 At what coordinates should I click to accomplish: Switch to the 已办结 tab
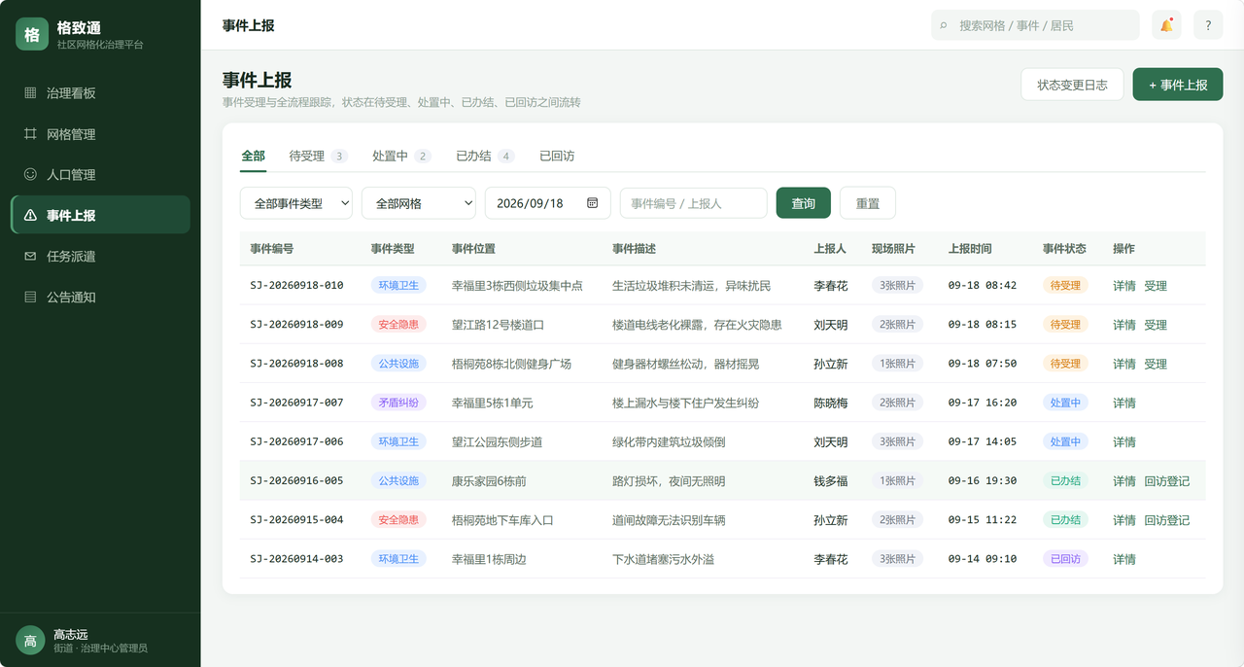(485, 156)
